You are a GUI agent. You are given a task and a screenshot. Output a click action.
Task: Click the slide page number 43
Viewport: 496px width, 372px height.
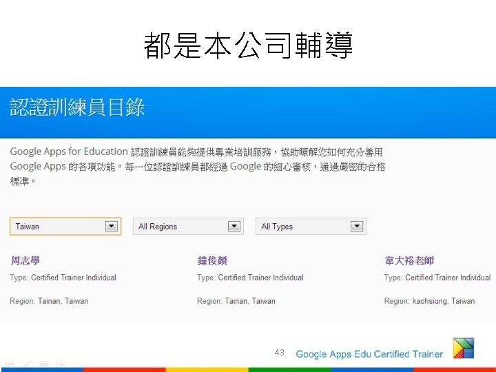(280, 353)
